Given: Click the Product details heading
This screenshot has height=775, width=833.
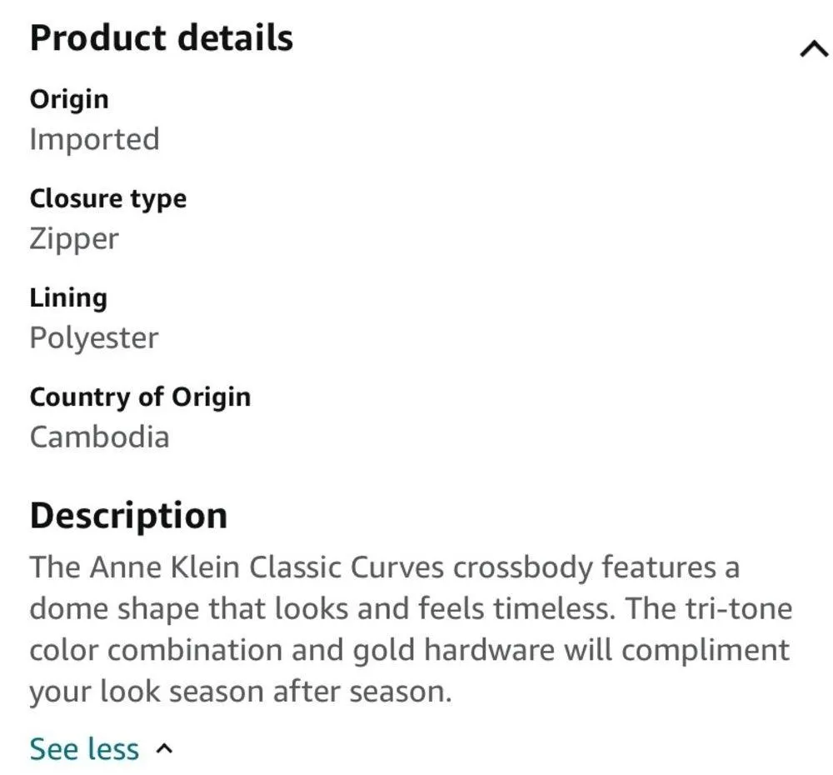Looking at the screenshot, I should pyautogui.click(x=161, y=38).
